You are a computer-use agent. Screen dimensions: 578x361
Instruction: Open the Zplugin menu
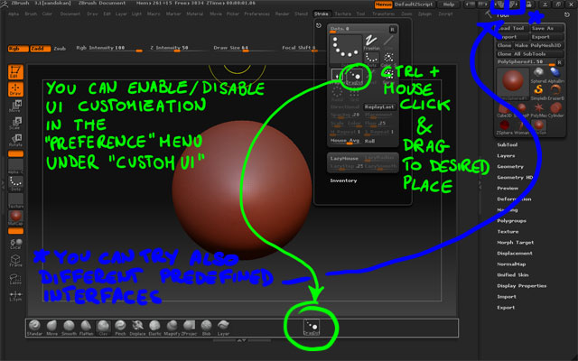coord(424,14)
